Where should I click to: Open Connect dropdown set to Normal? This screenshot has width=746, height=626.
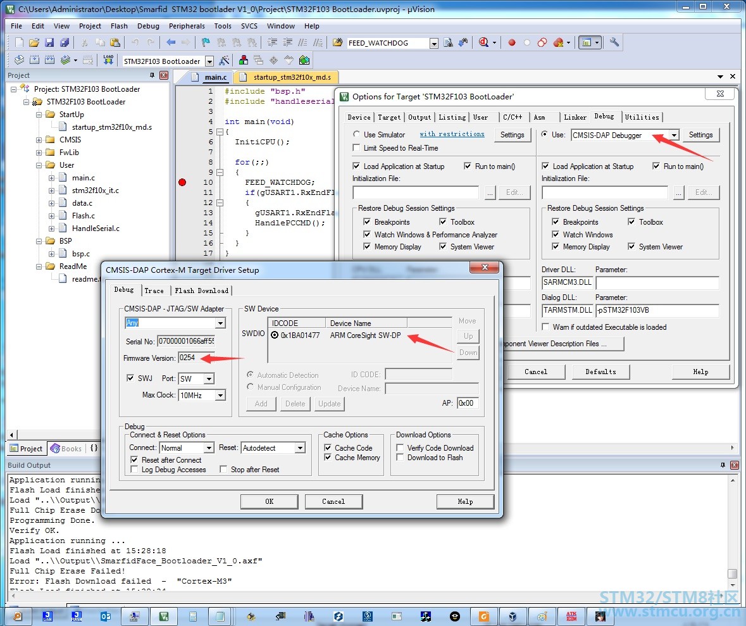pyautogui.click(x=209, y=448)
